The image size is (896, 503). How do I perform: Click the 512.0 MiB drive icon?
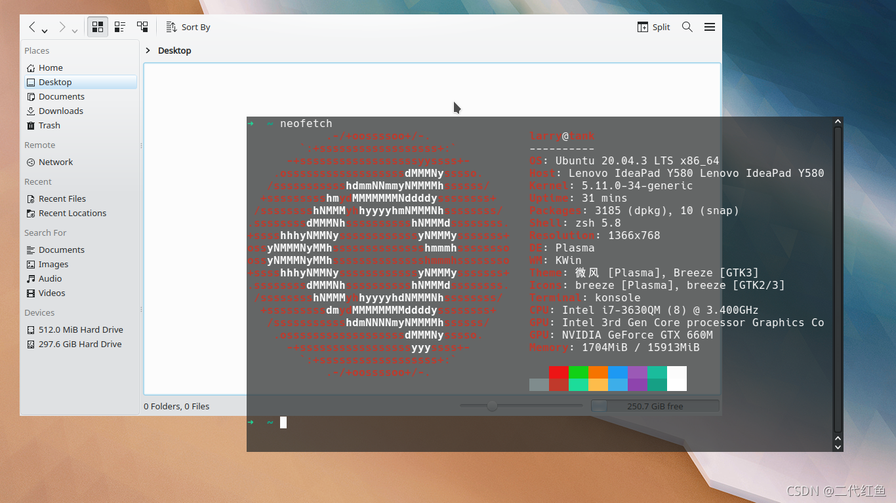pyautogui.click(x=31, y=329)
